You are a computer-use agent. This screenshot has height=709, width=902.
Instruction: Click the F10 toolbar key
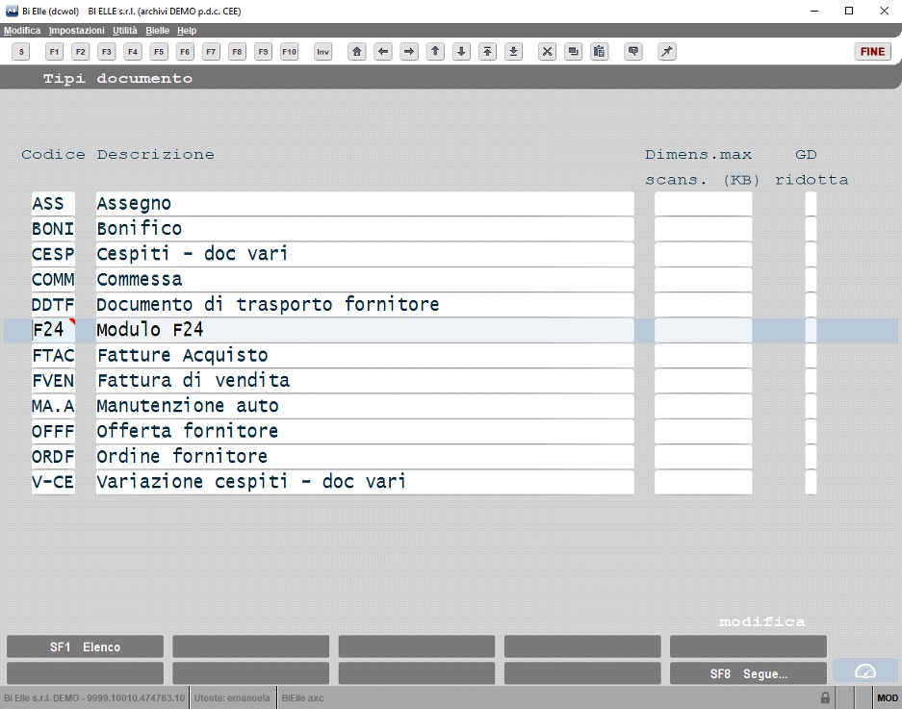pos(290,52)
